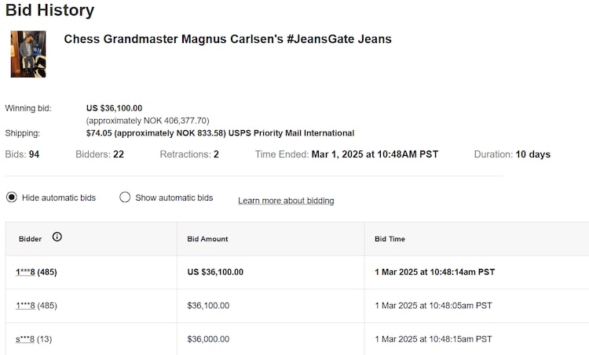Click the Bid History page heading

[x=49, y=11]
